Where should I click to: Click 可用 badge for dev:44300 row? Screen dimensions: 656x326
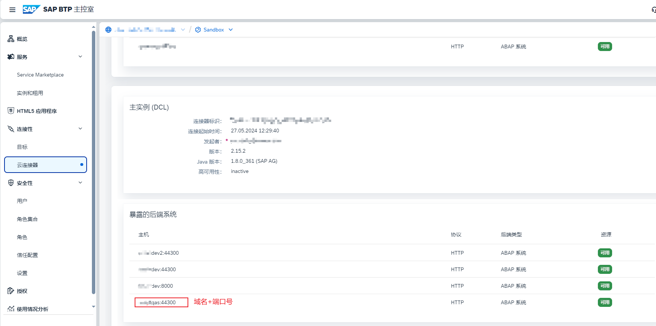(x=605, y=269)
